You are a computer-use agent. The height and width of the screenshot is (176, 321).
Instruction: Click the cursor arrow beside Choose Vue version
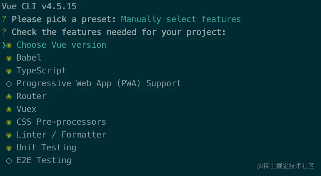4,45
